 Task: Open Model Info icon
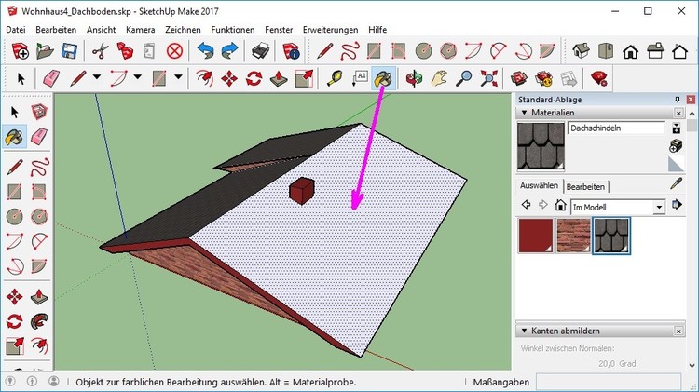[x=291, y=51]
